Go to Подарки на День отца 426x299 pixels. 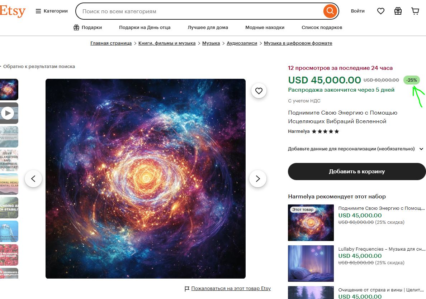point(145,28)
